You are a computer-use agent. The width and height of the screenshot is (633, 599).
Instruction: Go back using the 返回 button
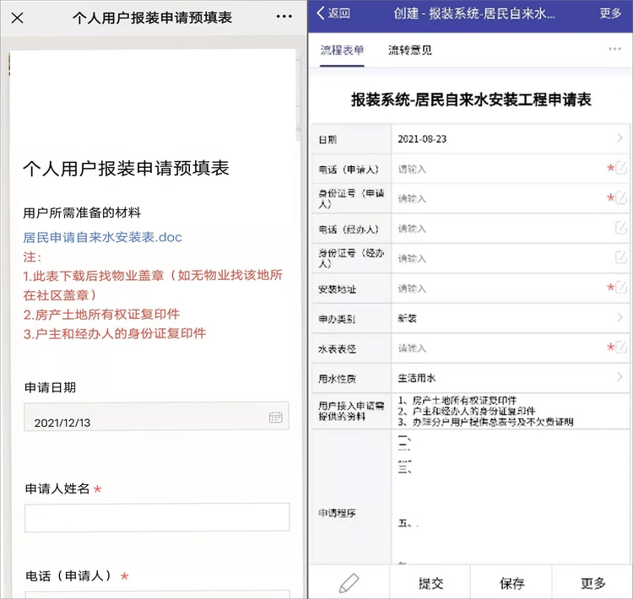pyautogui.click(x=333, y=13)
